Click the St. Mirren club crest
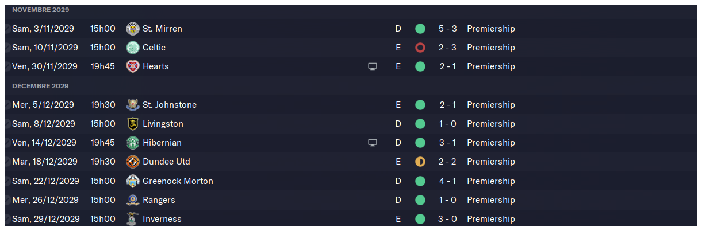702x231 pixels. (133, 29)
